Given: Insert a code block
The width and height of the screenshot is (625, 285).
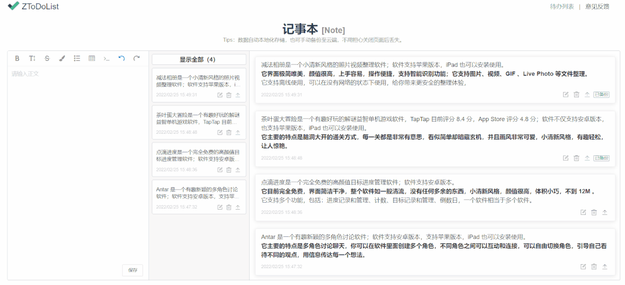Looking at the screenshot, I should [x=107, y=58].
